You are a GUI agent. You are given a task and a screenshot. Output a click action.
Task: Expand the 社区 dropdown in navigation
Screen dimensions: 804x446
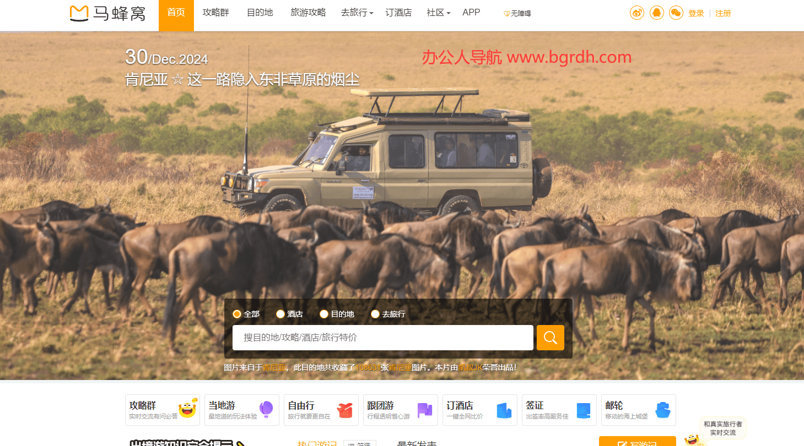[438, 13]
